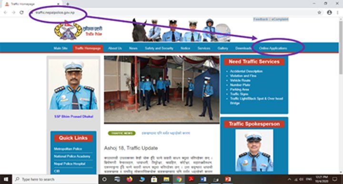Image resolution: width=343 pixels, height=184 pixels.
Task: Open the Services menu item
Action: [204, 48]
